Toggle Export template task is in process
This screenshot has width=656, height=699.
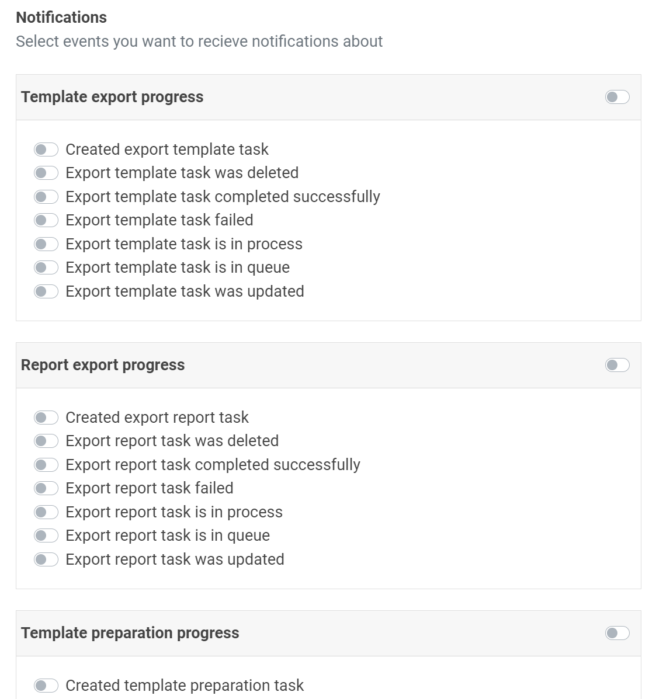pyautogui.click(x=46, y=244)
